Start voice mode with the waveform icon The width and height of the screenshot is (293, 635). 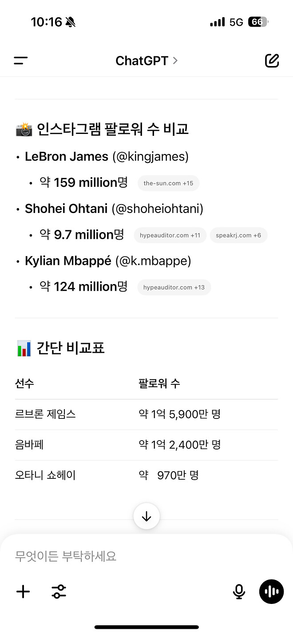[x=271, y=592]
